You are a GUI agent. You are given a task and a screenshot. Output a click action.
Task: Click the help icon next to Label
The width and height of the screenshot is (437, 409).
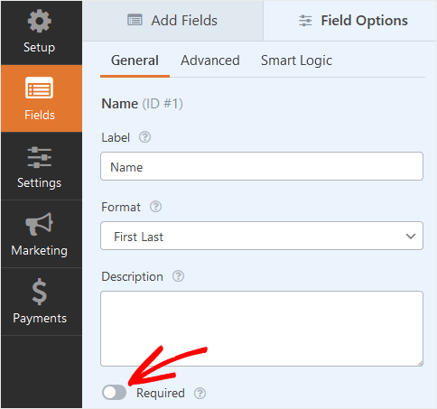[144, 137]
